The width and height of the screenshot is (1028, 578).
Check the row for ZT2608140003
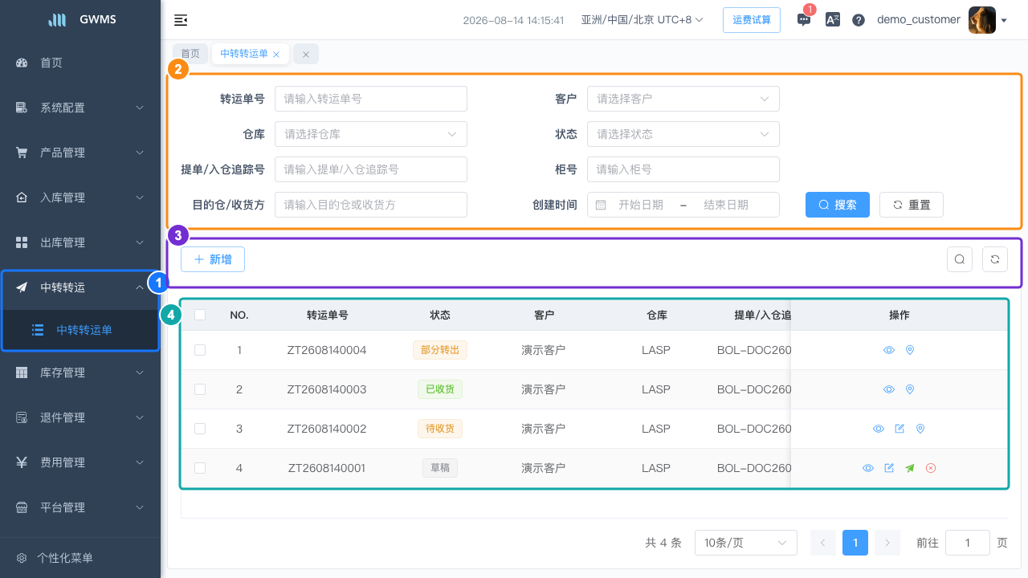pyautogui.click(x=200, y=389)
